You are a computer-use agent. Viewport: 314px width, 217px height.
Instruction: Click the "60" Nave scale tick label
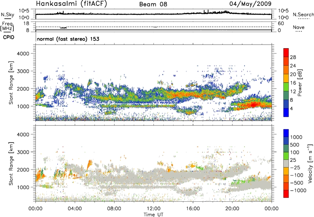click(x=281, y=24)
